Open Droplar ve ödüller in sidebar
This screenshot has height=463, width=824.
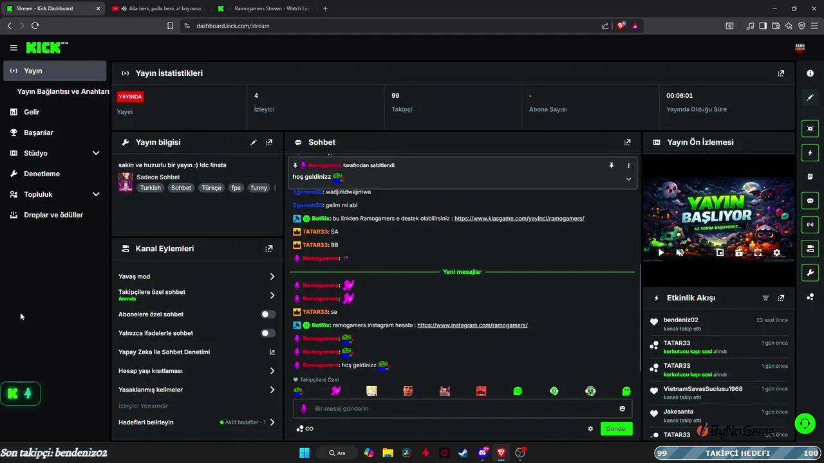(55, 215)
